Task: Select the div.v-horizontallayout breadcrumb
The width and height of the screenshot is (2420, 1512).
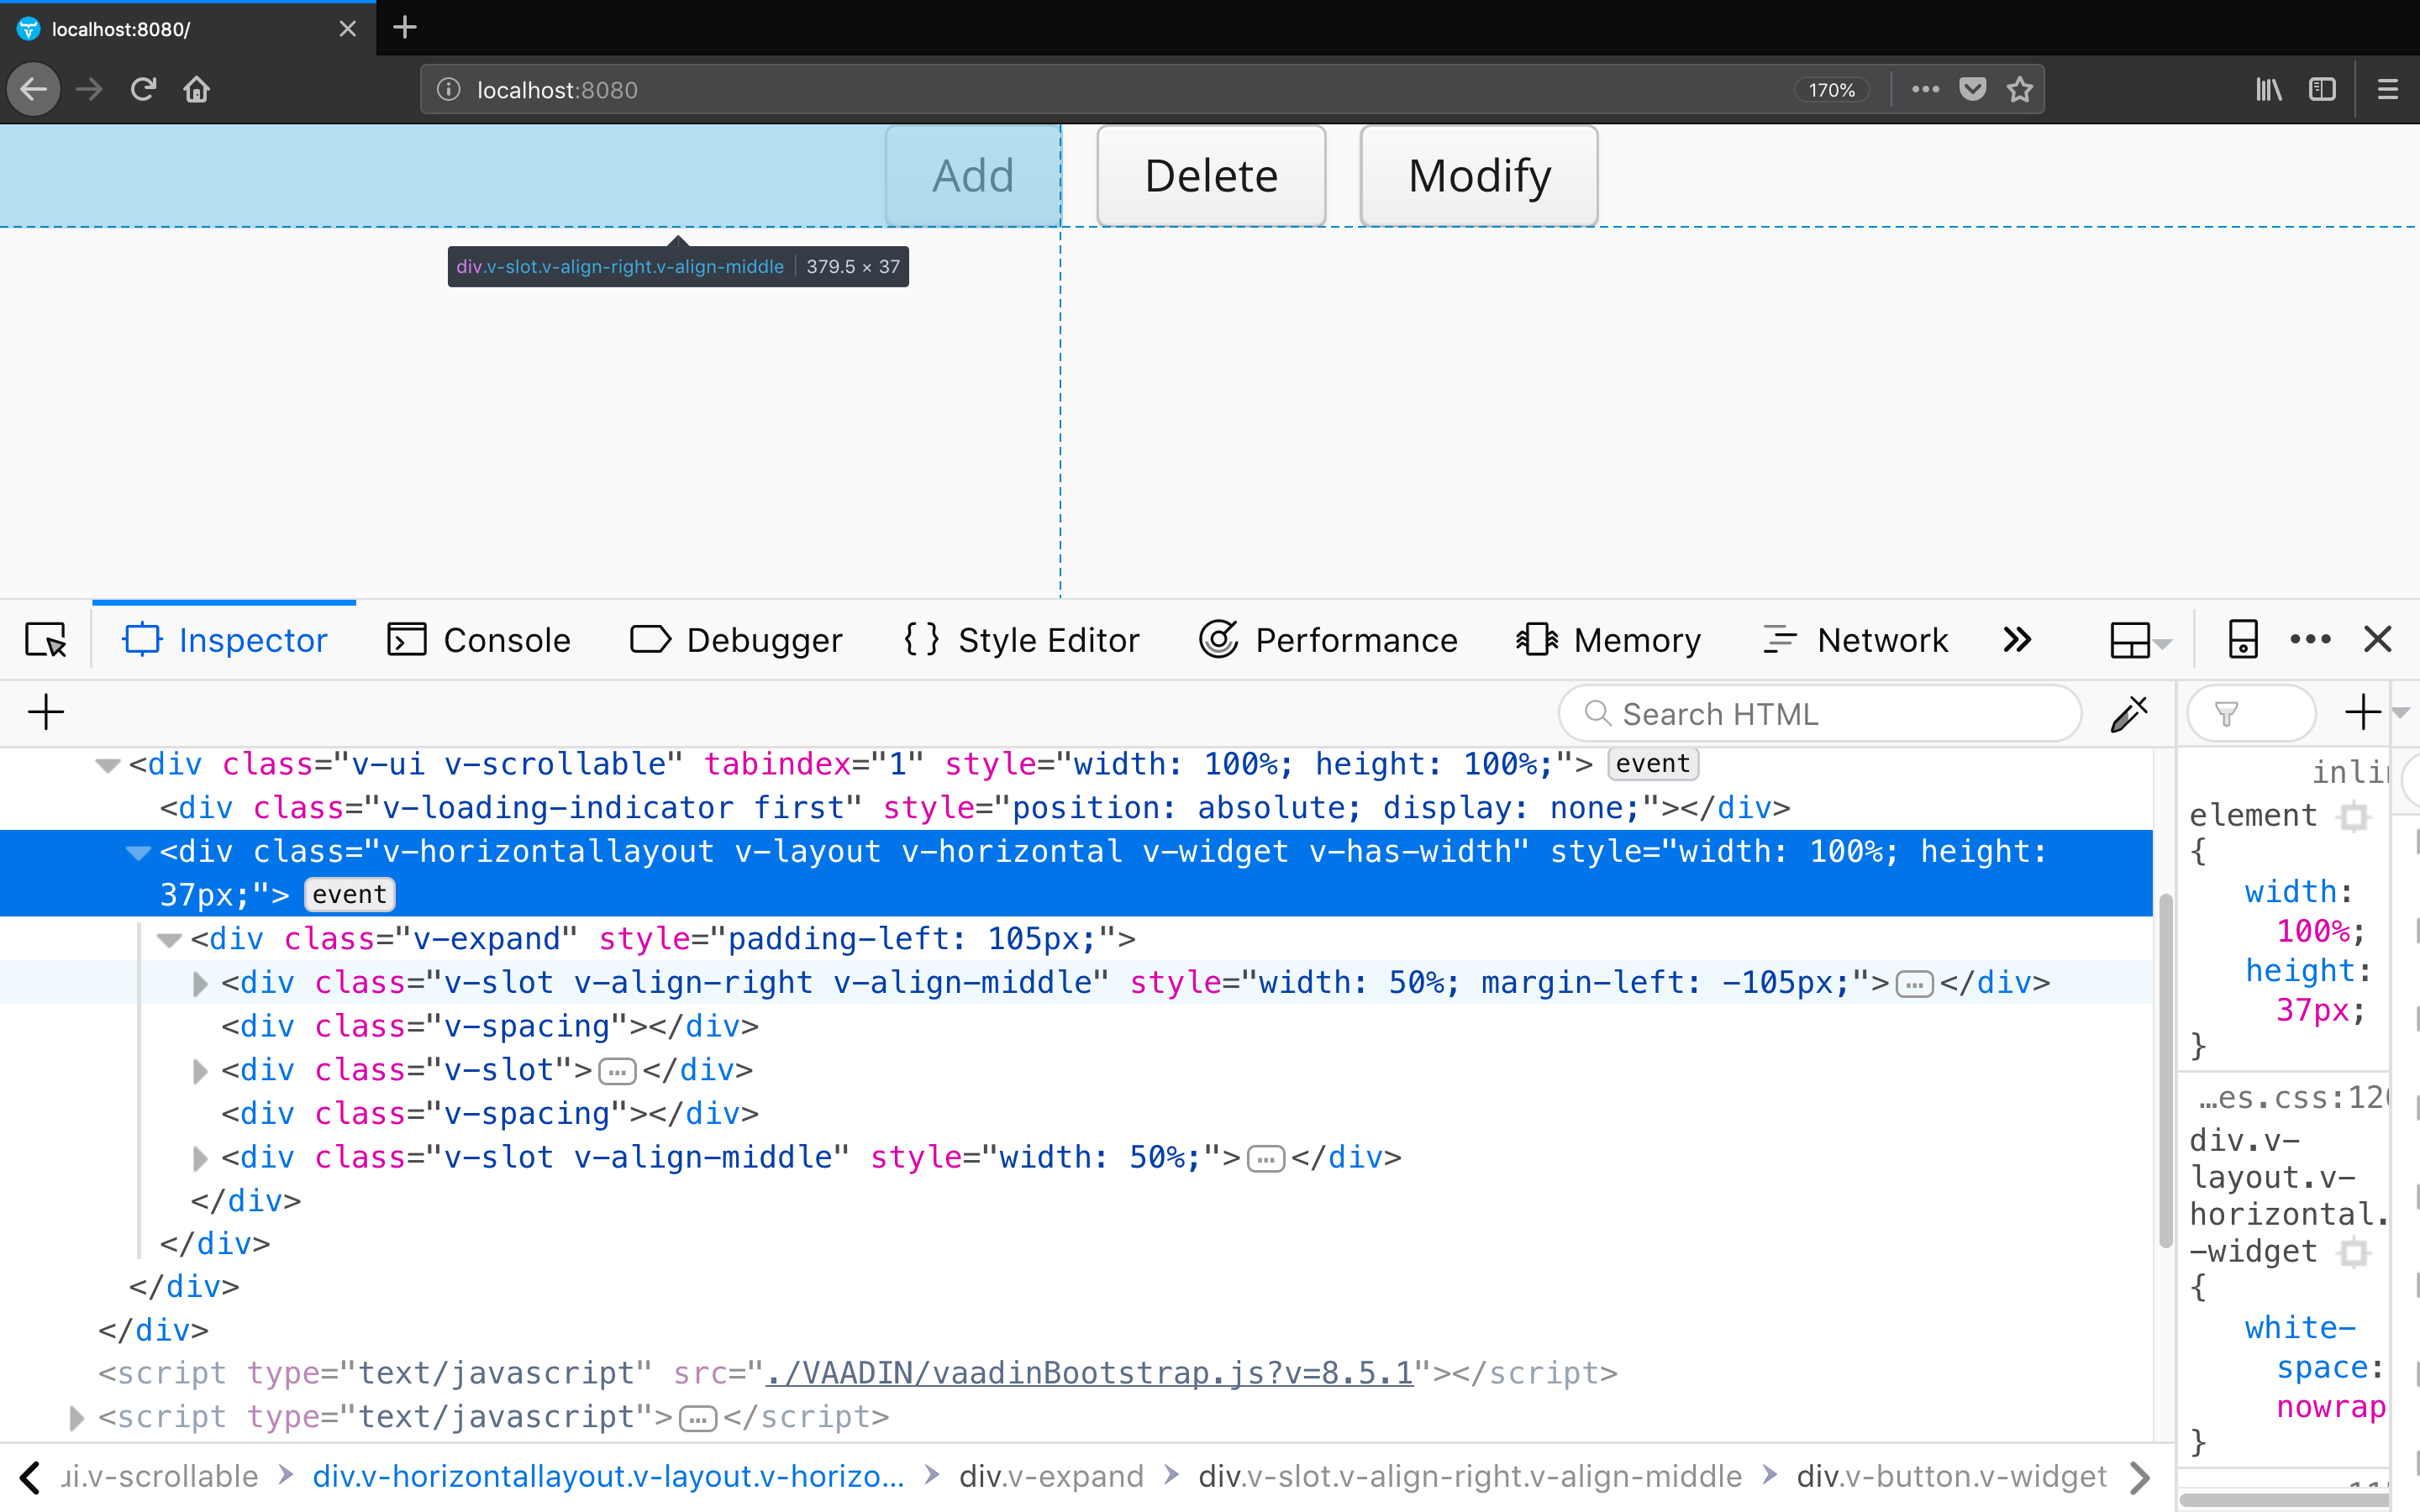Action: tap(608, 1476)
